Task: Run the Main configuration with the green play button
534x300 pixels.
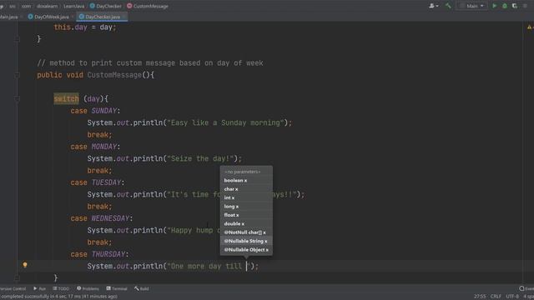Action: pos(495,6)
